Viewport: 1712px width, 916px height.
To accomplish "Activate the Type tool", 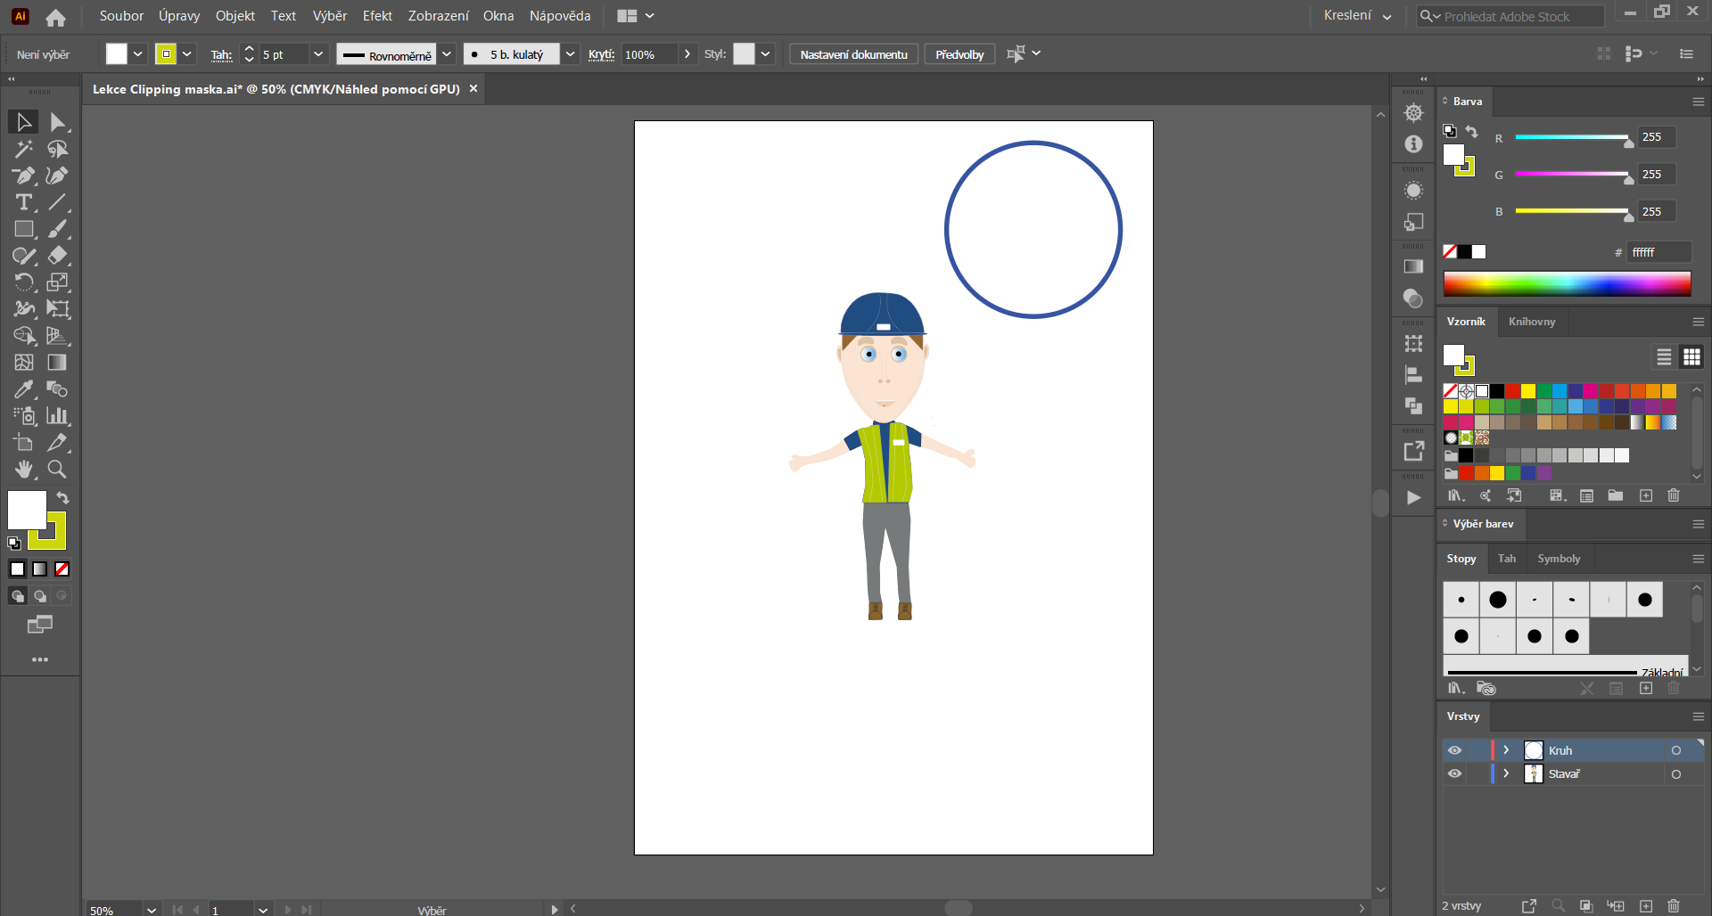I will [x=22, y=202].
